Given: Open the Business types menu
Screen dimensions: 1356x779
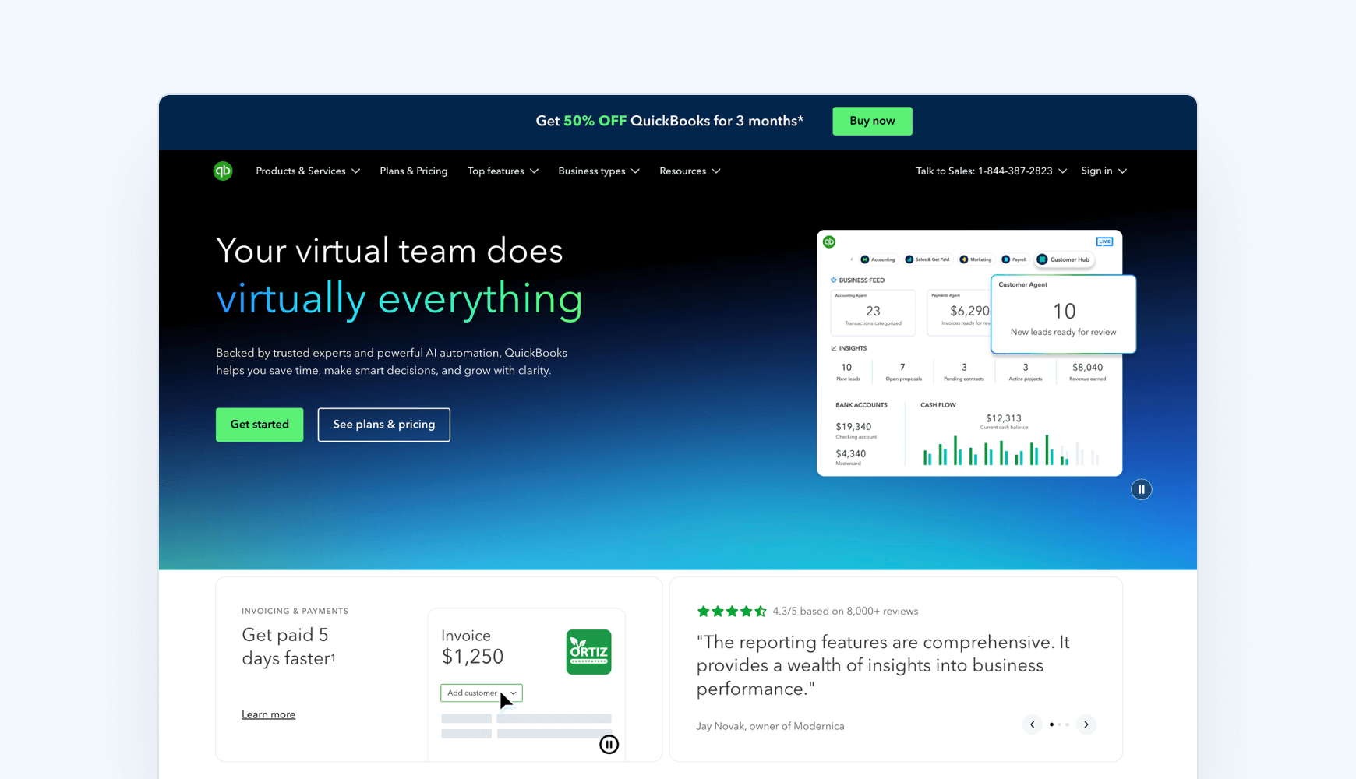Looking at the screenshot, I should [x=599, y=171].
